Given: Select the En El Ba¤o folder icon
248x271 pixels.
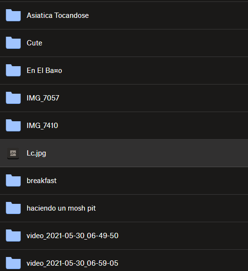Looking at the screenshot, I should point(13,71).
